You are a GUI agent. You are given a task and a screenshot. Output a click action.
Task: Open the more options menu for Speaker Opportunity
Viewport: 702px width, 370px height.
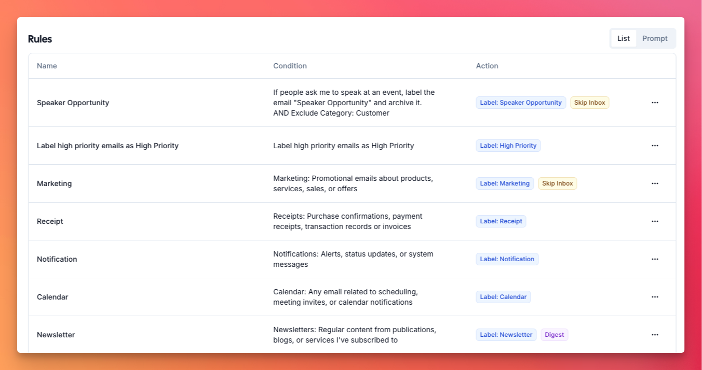click(x=655, y=103)
